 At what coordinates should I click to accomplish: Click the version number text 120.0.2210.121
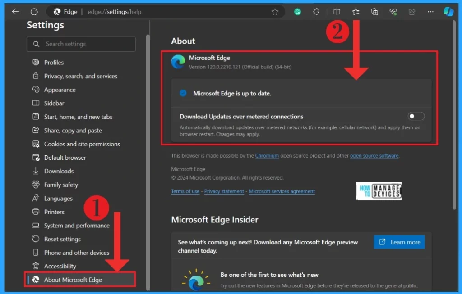click(x=224, y=67)
